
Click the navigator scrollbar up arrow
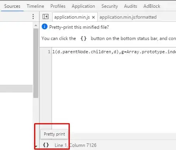(x=36, y=25)
